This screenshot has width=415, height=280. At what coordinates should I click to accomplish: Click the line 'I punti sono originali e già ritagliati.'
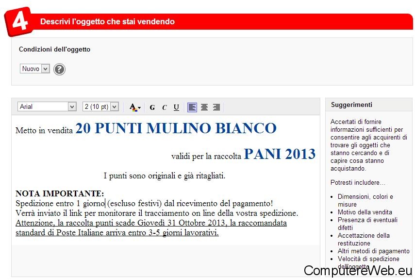coord(165,175)
